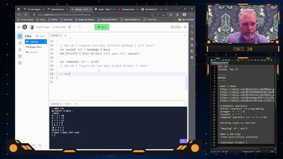Click the CSCI 20 line in notes editor

point(222,67)
